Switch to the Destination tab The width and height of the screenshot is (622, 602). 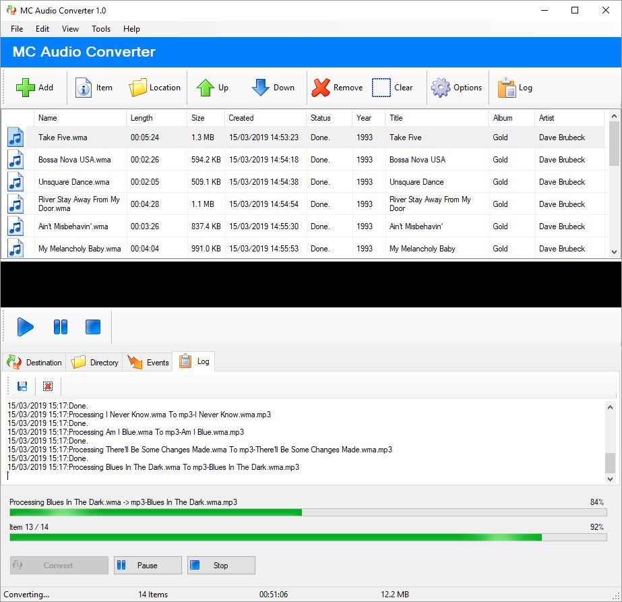pyautogui.click(x=33, y=362)
